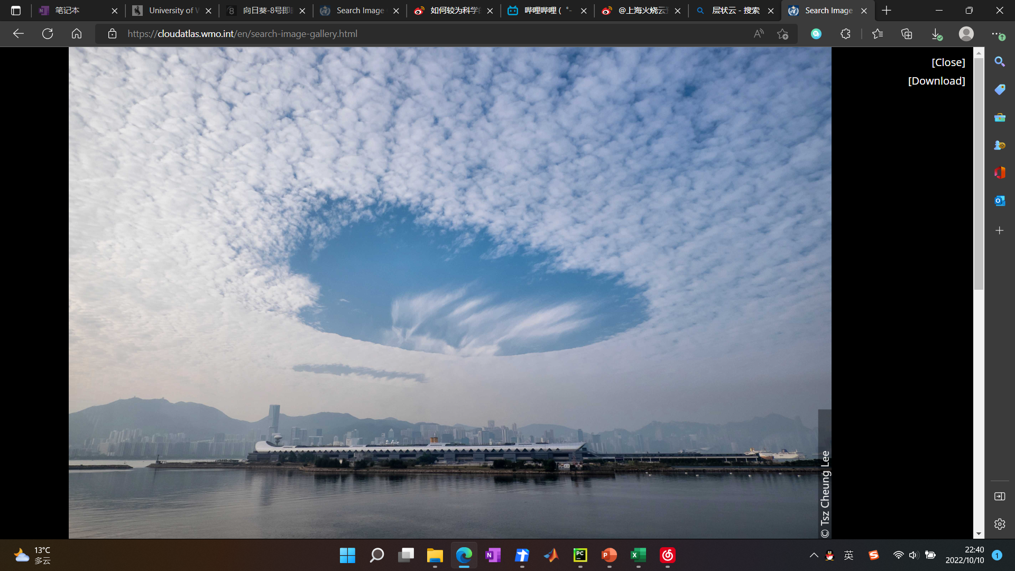Click the page vertical scrollbar thumb
The height and width of the screenshot is (571, 1015).
click(979, 174)
